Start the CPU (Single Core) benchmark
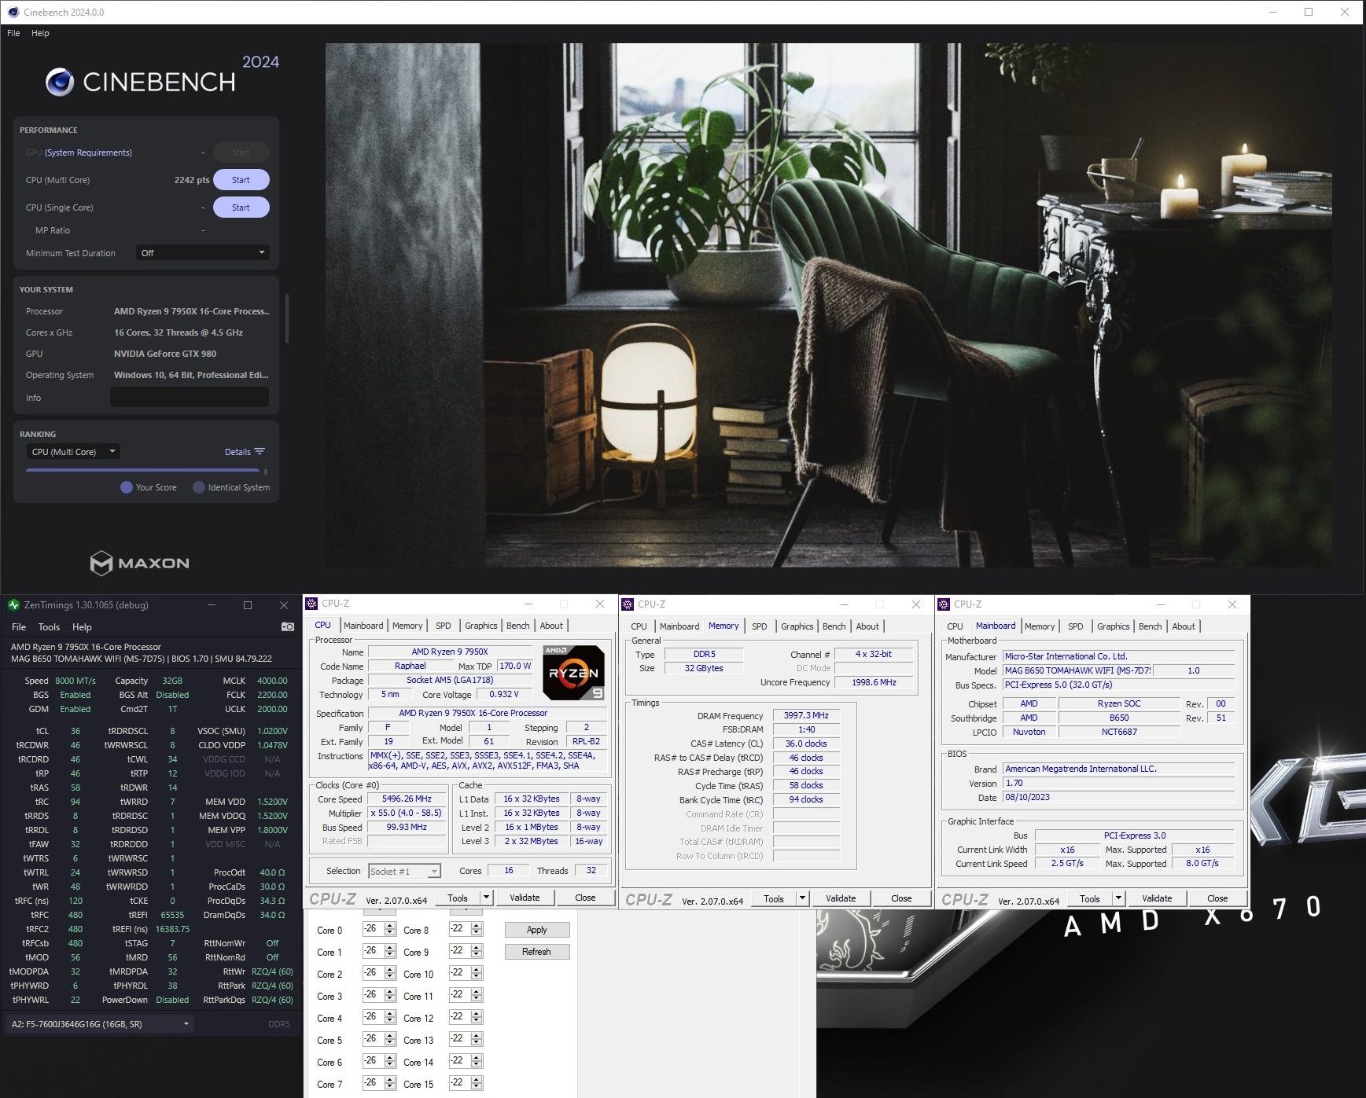This screenshot has width=1366, height=1098. (241, 207)
